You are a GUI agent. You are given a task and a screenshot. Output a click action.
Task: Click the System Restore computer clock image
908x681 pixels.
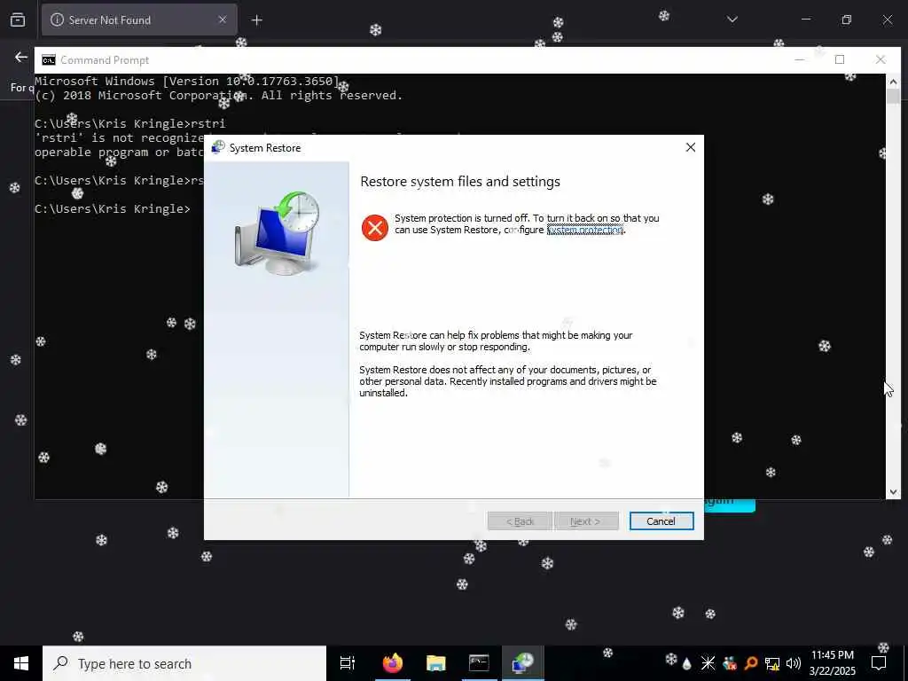pos(277,233)
